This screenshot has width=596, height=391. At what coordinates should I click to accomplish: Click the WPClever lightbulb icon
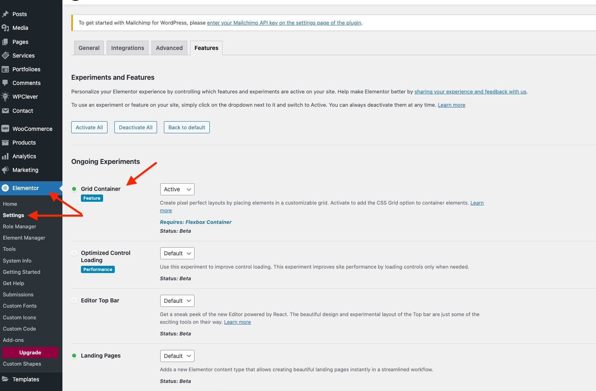pyautogui.click(x=5, y=97)
